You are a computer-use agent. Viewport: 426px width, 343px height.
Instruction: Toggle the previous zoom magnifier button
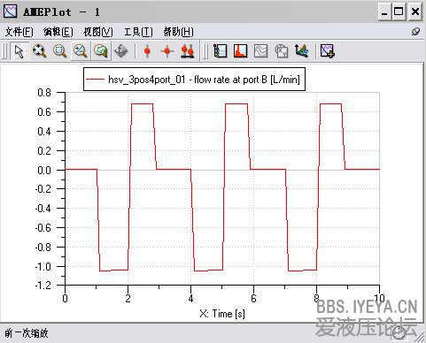pos(101,51)
